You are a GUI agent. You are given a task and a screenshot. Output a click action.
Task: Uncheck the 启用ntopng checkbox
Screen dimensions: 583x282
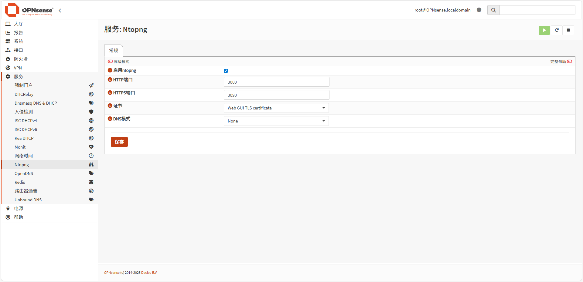click(226, 71)
